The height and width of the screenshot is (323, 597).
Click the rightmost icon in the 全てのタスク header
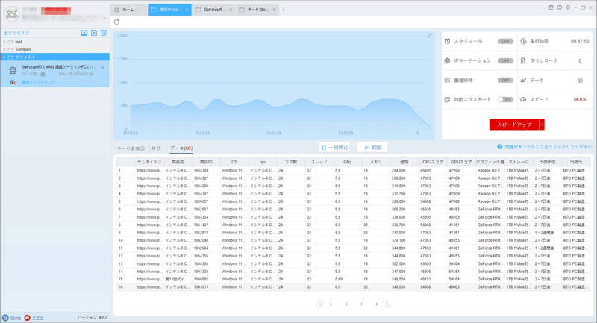click(x=104, y=33)
